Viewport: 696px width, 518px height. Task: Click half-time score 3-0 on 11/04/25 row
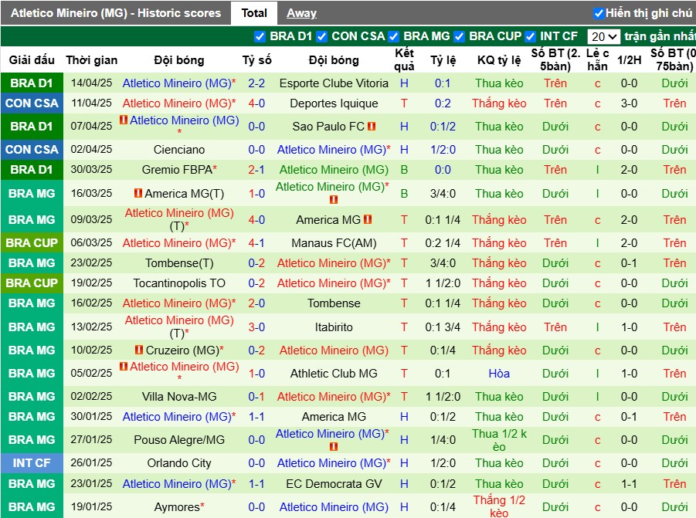tap(629, 103)
